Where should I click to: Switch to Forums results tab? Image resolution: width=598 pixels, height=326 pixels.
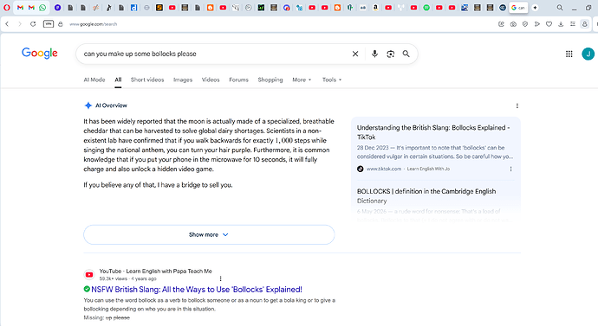pyautogui.click(x=238, y=80)
